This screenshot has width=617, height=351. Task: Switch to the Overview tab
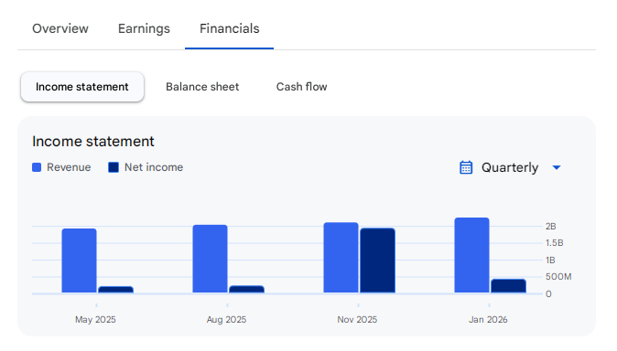click(x=60, y=28)
